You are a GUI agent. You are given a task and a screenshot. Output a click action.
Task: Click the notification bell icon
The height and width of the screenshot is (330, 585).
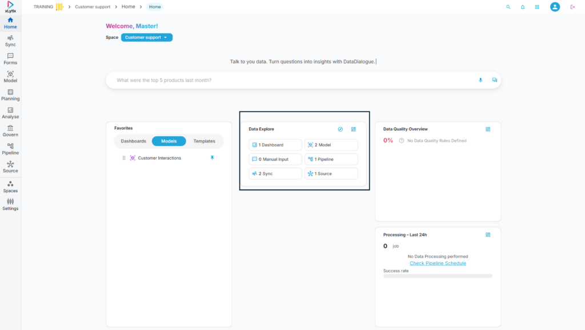[523, 7]
